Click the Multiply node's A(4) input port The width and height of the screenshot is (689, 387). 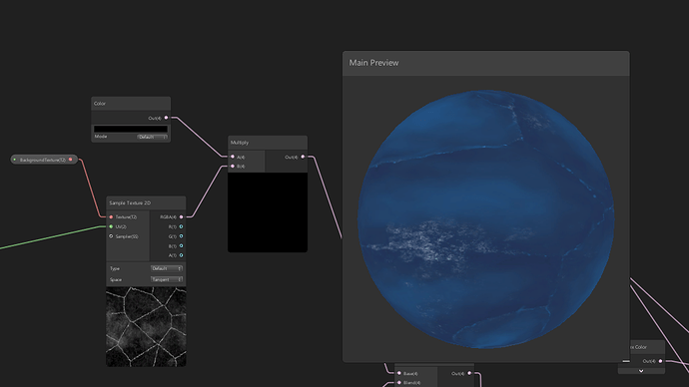click(x=233, y=157)
